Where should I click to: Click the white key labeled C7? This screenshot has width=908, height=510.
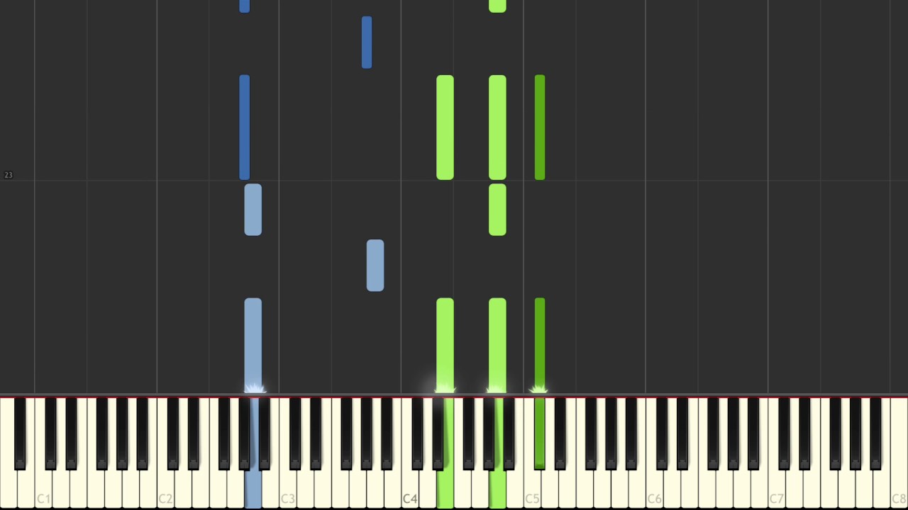tap(777, 489)
